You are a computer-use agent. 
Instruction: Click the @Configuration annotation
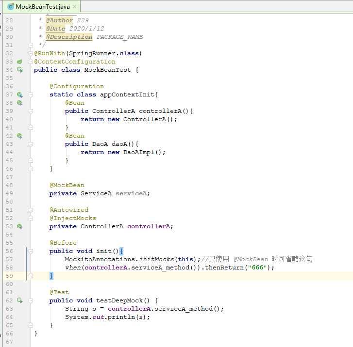pyautogui.click(x=77, y=86)
